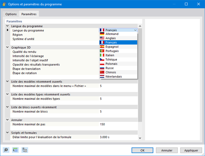Select Italien in the dropdown list

pyautogui.click(x=118, y=55)
